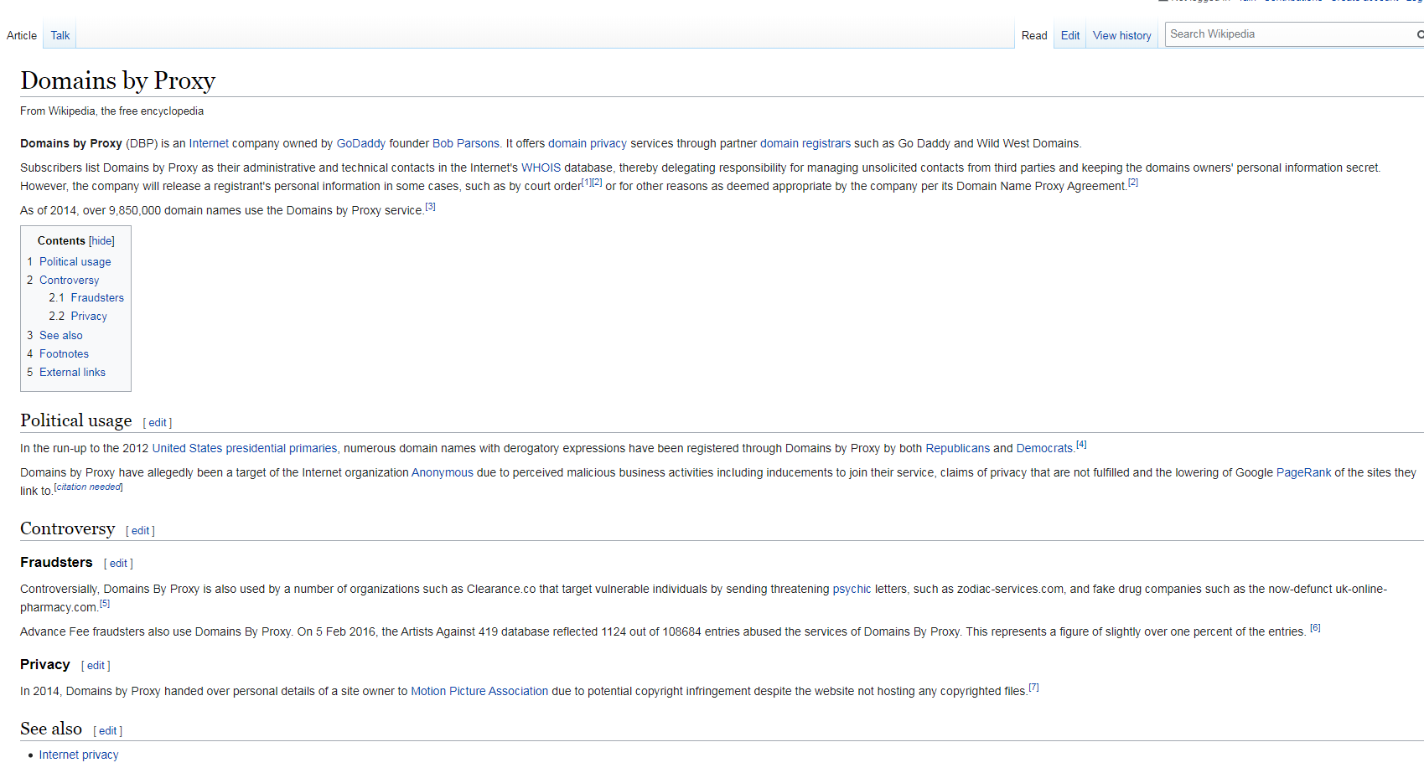Switch to the Talk tab
Viewport: 1424px width, 773px height.
(60, 35)
